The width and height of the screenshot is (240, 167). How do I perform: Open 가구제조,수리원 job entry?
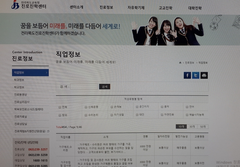(65, 148)
